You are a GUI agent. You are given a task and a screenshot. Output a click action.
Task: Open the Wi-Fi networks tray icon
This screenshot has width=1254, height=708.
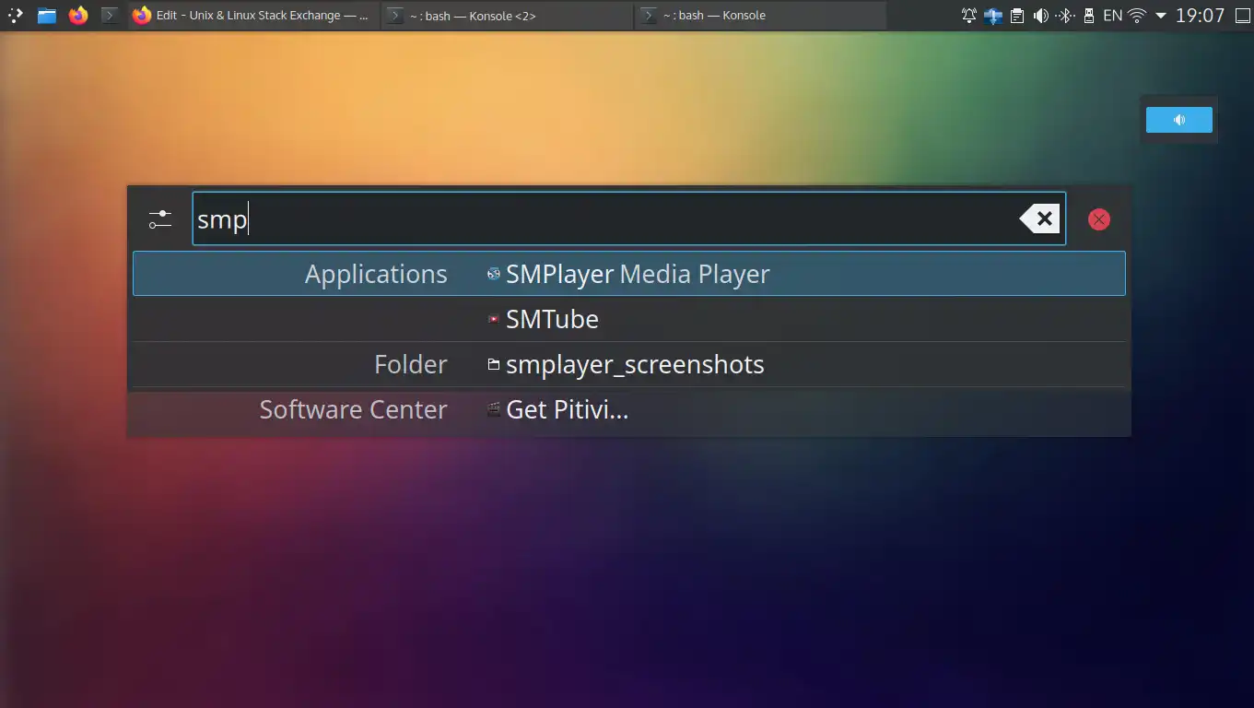click(x=1137, y=16)
